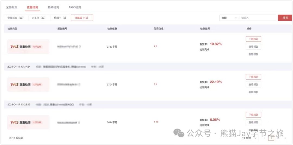The image size is (293, 145).
Task: Click the VPCS 查重检测 badge in the second row
Action: point(28,84)
